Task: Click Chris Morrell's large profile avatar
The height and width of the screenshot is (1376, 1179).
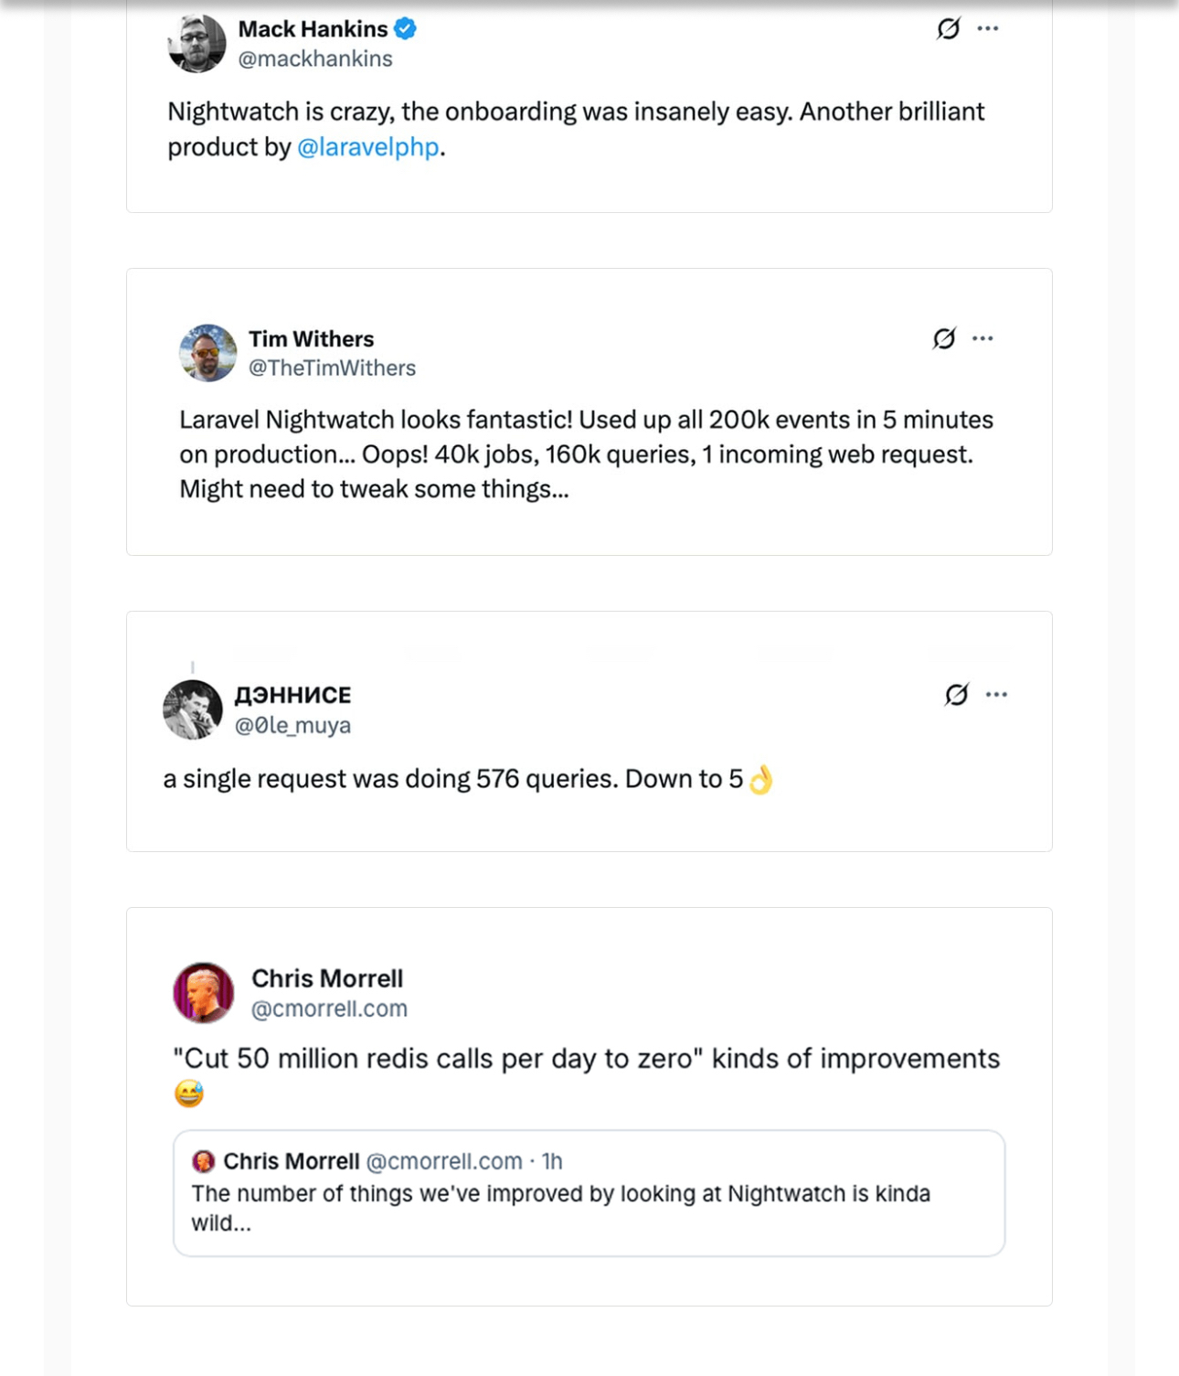Action: (204, 992)
